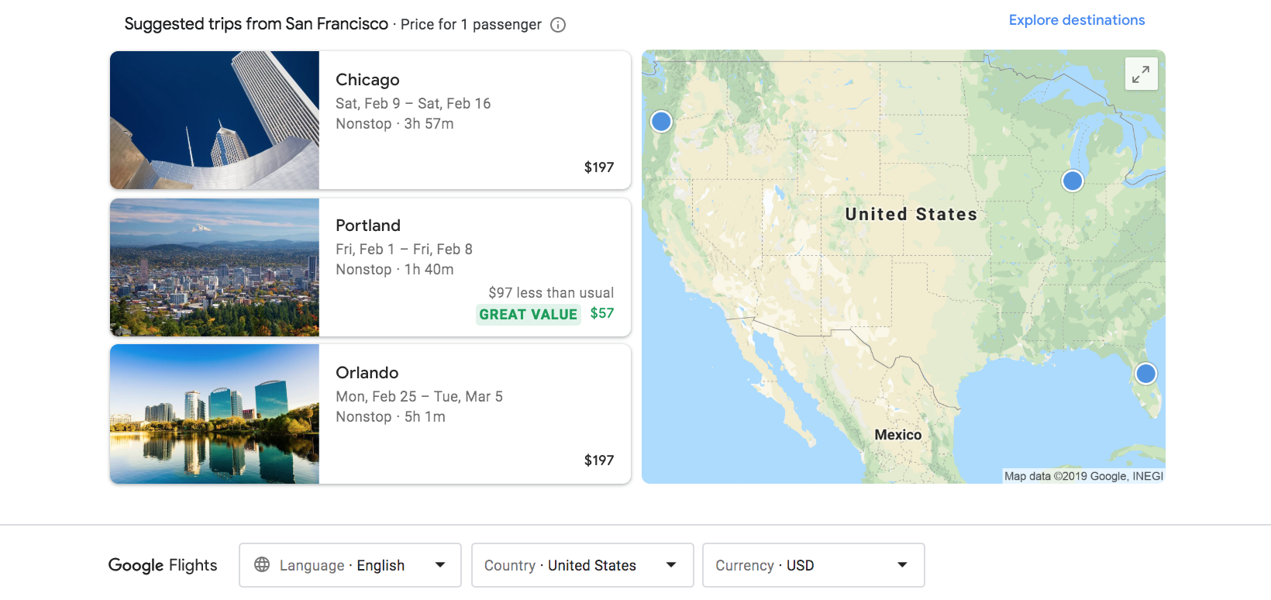Click the Portland skyline photo
Image resolution: width=1271 pixels, height=600 pixels.
point(215,267)
